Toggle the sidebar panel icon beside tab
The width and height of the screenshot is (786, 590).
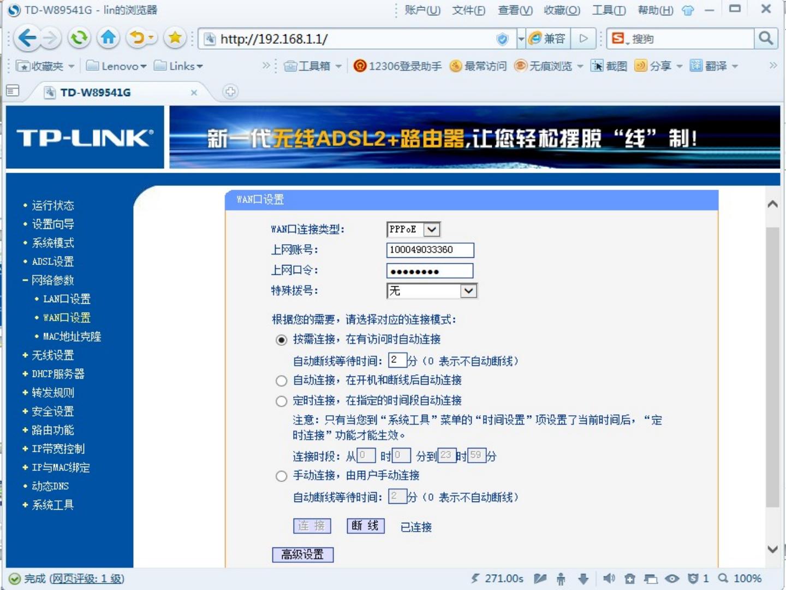coord(13,91)
